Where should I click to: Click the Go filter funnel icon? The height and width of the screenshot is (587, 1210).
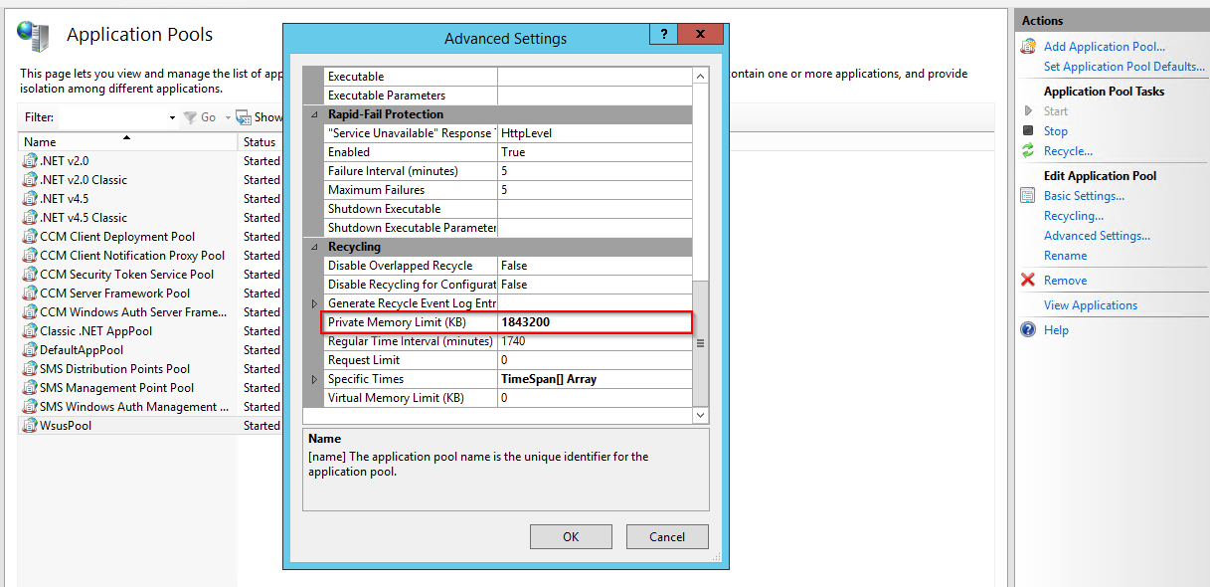(x=190, y=117)
